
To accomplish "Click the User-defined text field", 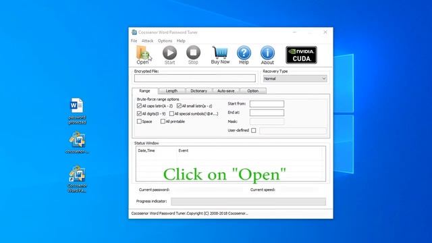I will 292,130.
